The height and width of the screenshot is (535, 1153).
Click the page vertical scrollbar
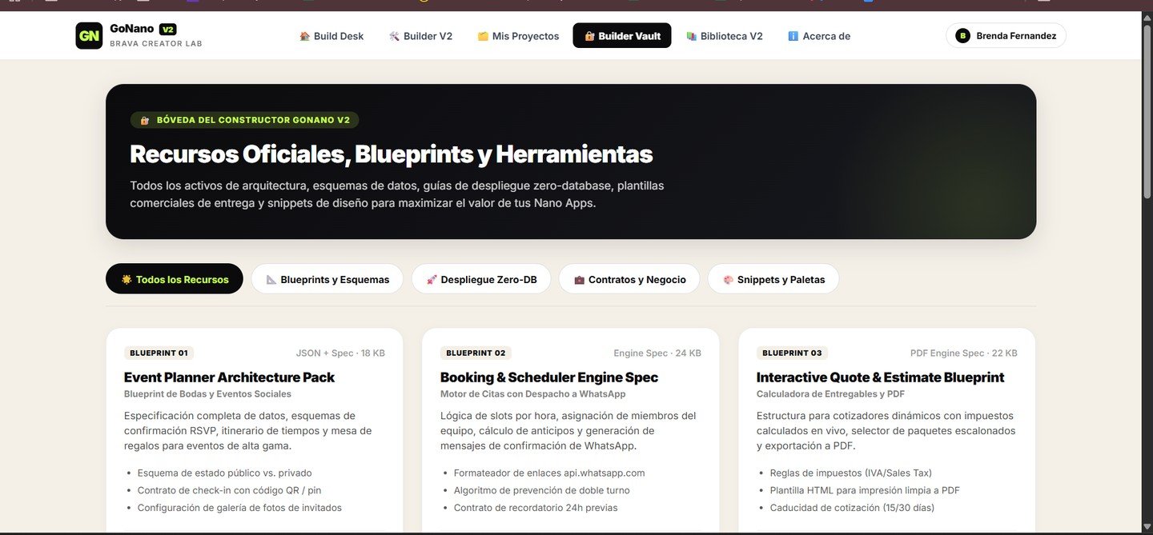tap(1147, 112)
